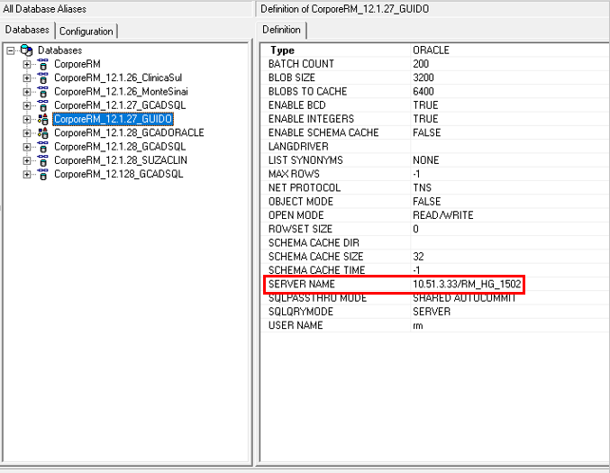Open the Configuration tab

click(86, 32)
